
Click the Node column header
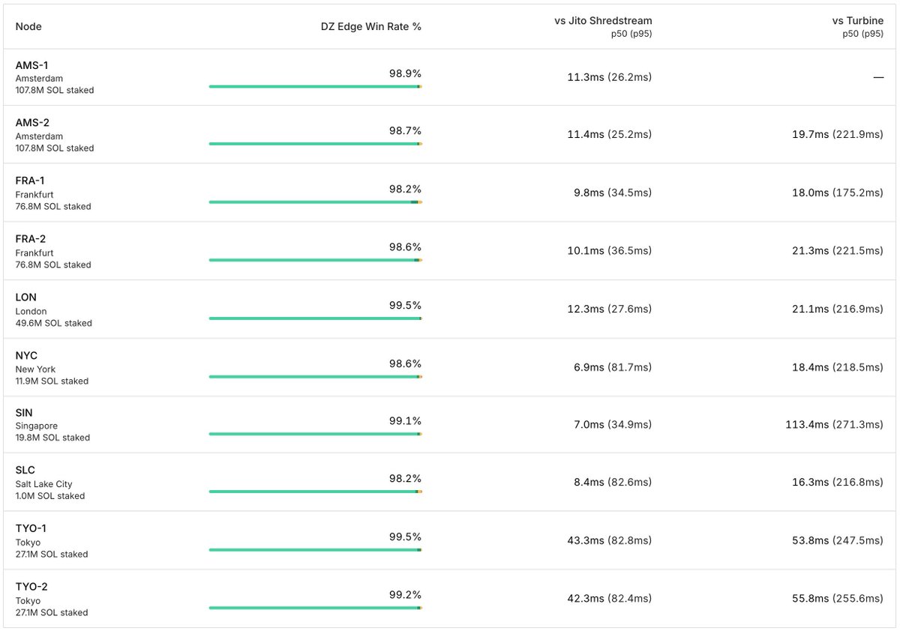tap(28, 26)
